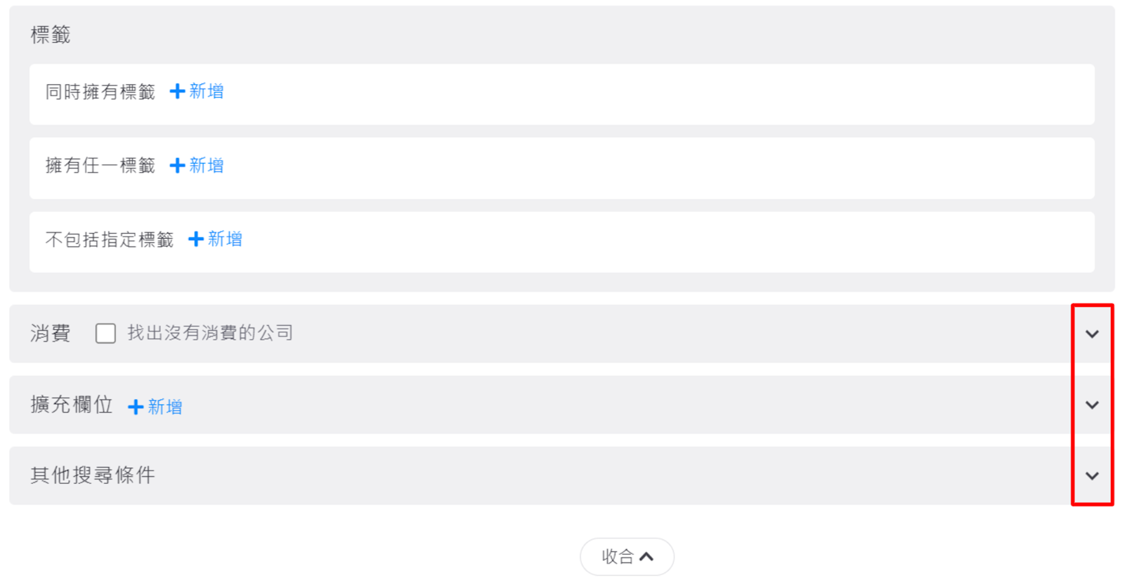The width and height of the screenshot is (1125, 580).
Task: Click 新增 link in 擴充欄位 row
Action: click(x=165, y=407)
